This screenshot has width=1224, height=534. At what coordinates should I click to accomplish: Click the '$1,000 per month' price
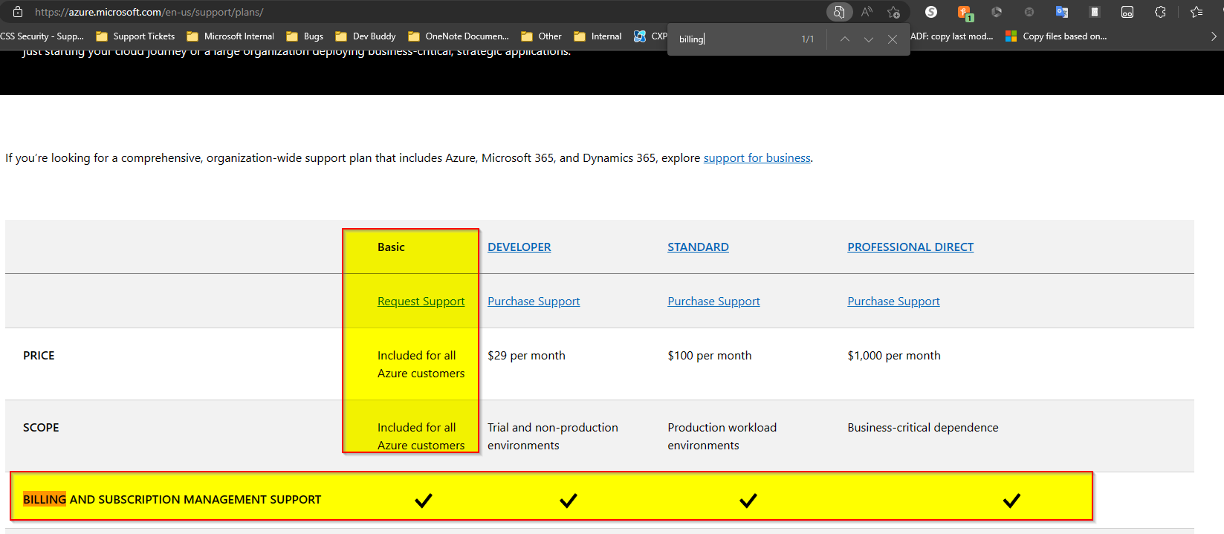click(x=894, y=355)
